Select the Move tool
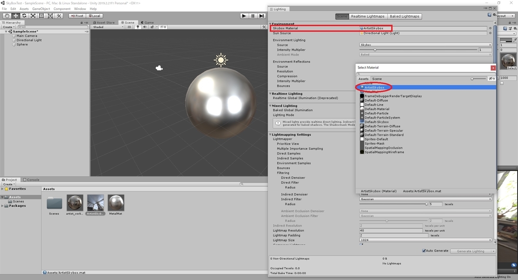 pos(16,16)
